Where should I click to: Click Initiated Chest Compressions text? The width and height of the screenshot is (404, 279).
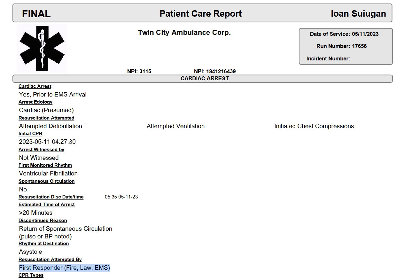click(x=314, y=126)
